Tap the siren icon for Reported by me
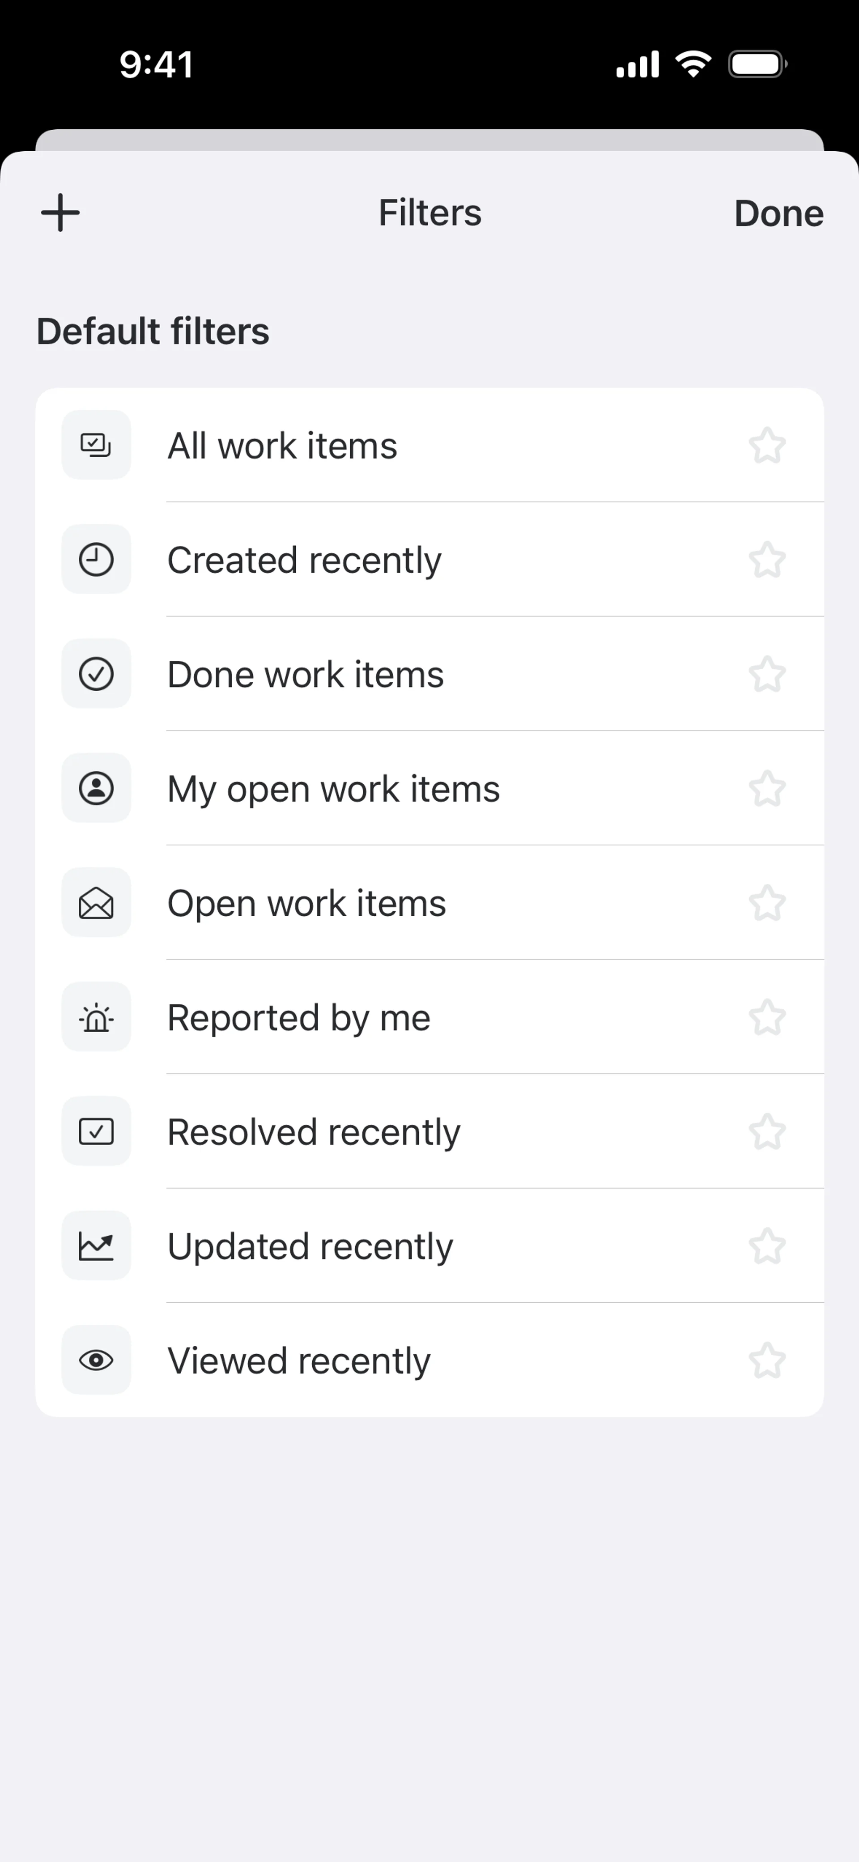 pos(96,1017)
